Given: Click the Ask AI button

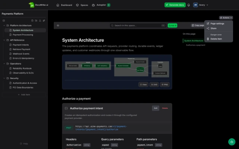Looking at the screenshot, I should [x=173, y=25].
